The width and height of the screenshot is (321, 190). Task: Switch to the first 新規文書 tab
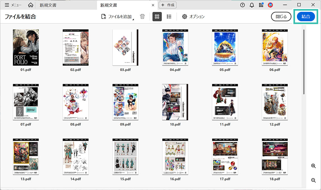point(48,5)
